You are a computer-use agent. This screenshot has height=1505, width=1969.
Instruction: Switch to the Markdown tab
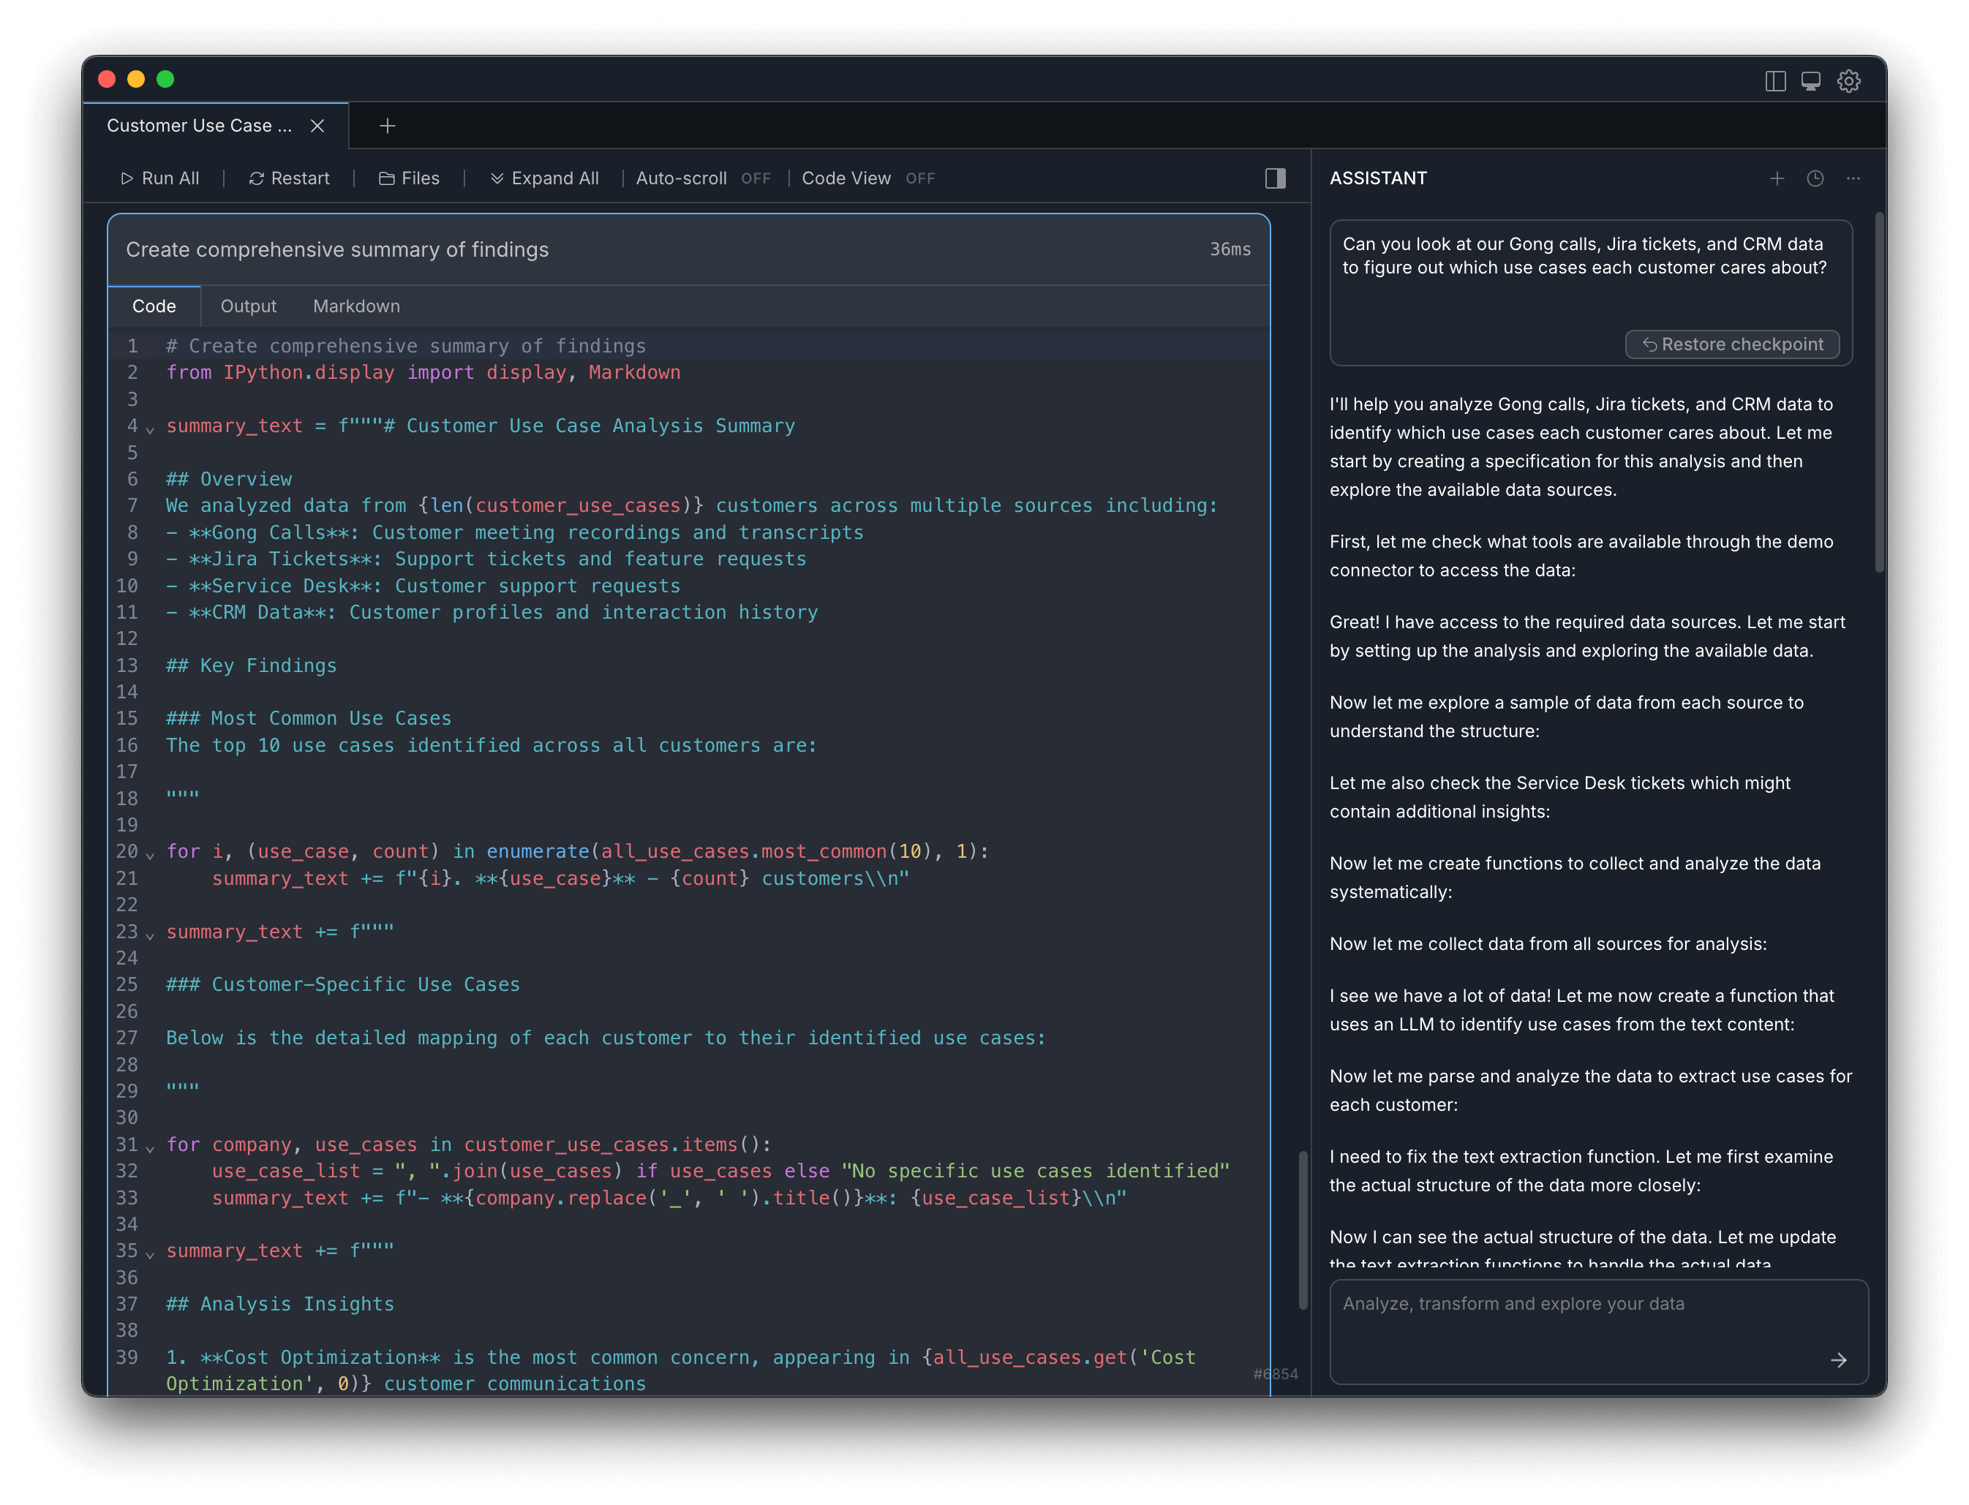tap(356, 306)
